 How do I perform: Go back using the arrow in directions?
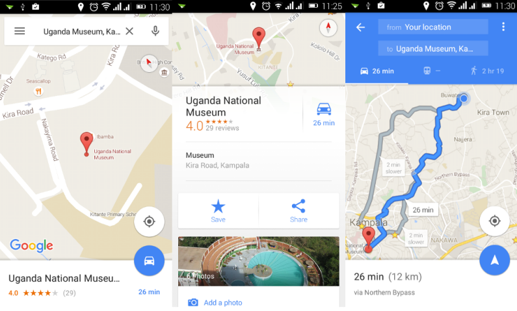[360, 27]
